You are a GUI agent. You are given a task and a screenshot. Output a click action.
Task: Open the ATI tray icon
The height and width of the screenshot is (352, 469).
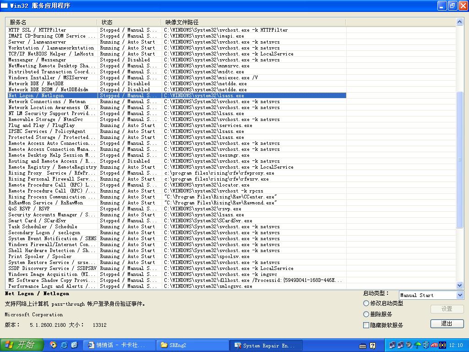(x=434, y=345)
